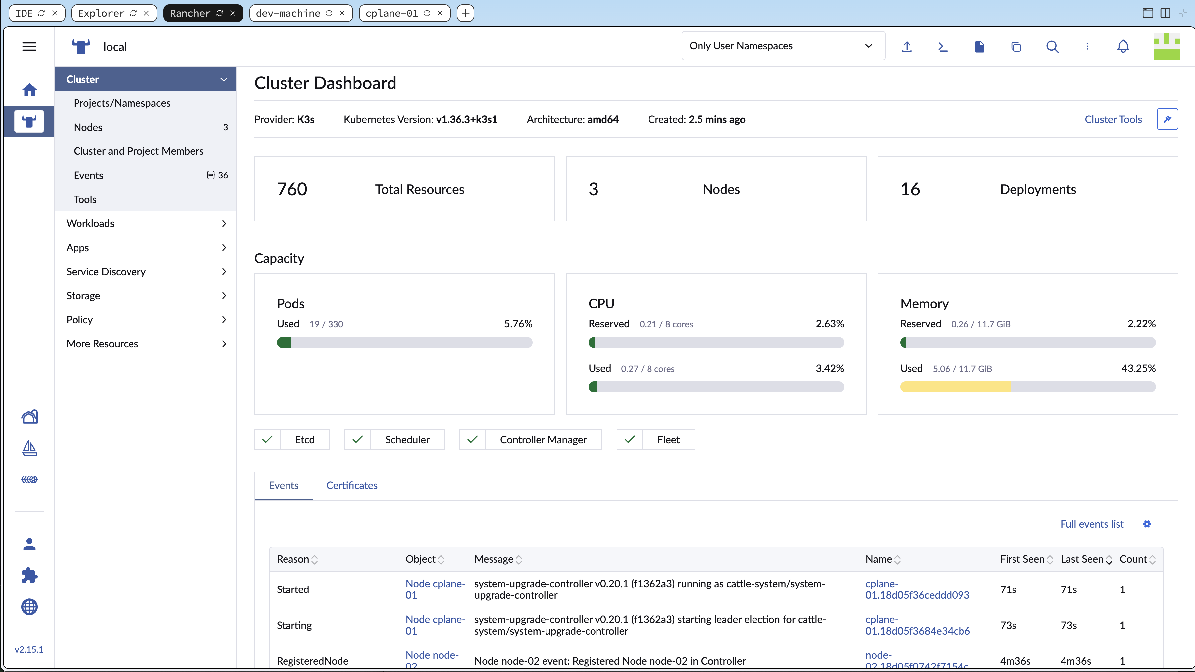Open the user avatar menu
Screen dimensions: 1195x672
[x=1166, y=46]
